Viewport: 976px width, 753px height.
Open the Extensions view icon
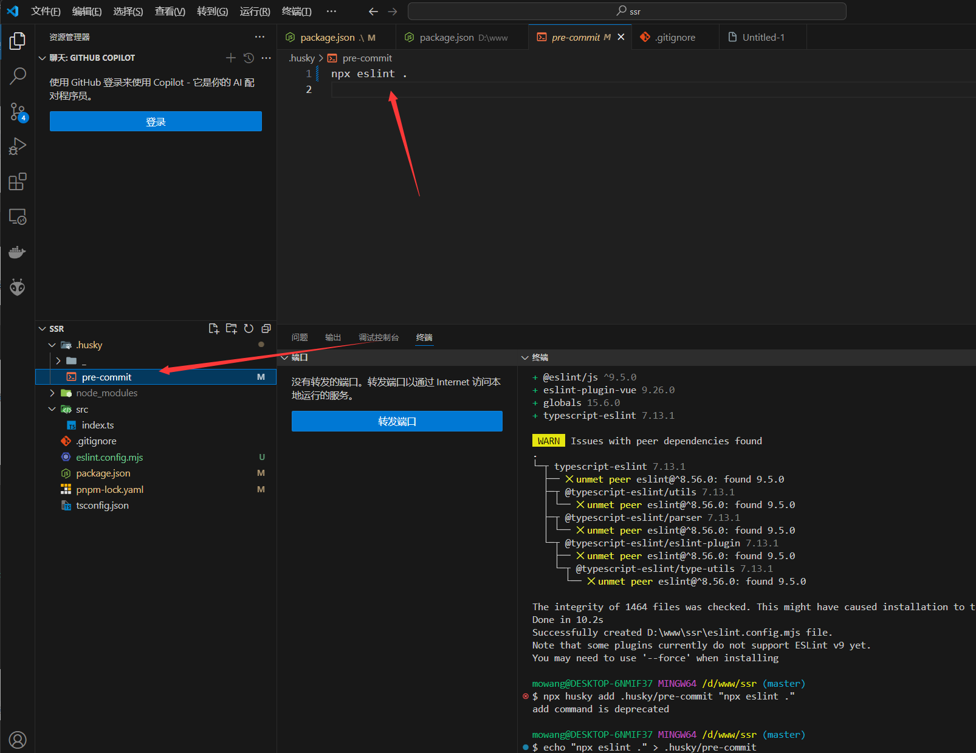point(18,182)
